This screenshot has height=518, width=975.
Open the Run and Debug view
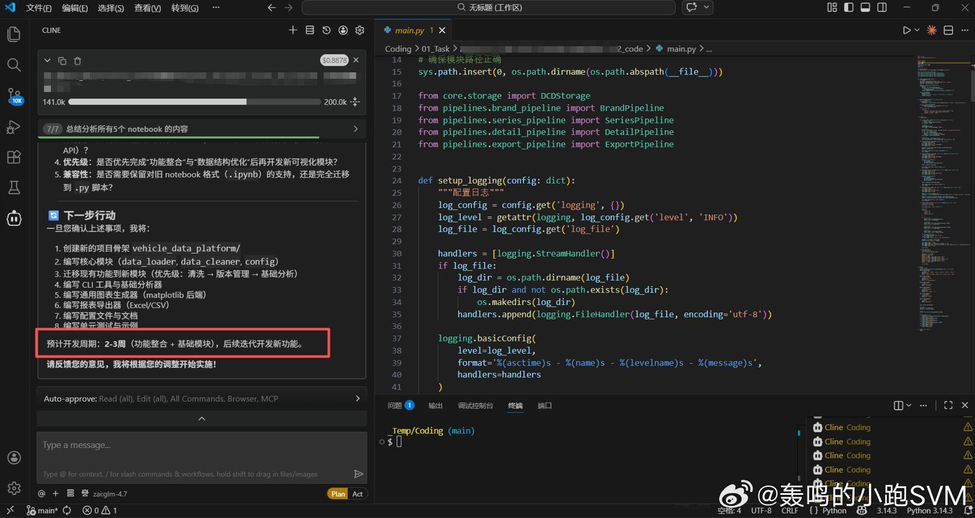pyautogui.click(x=14, y=127)
